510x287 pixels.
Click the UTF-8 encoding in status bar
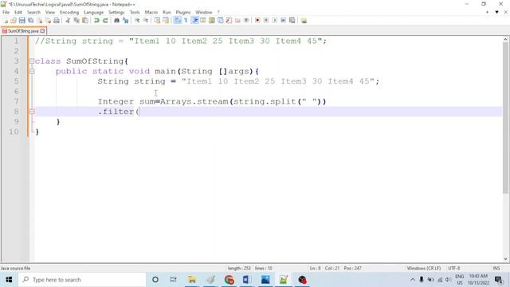click(x=454, y=268)
